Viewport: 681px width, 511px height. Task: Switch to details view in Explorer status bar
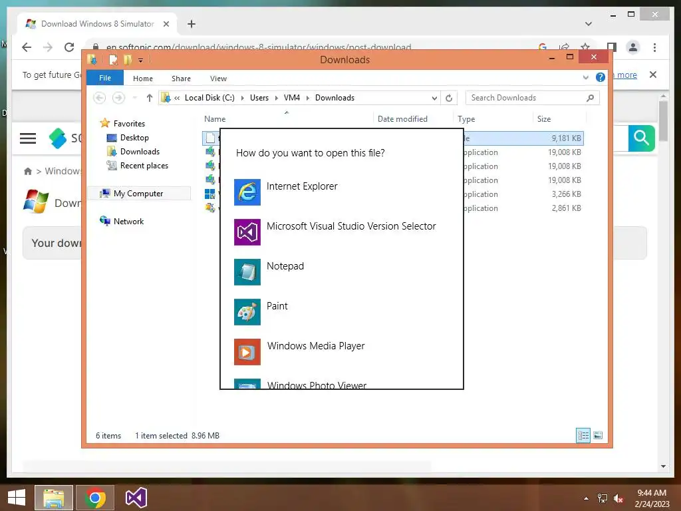click(583, 435)
